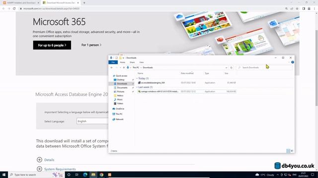Viewport: 318px width, 178px height.
Task: Go up one folder level in Explorer
Action: [x=124, y=68]
